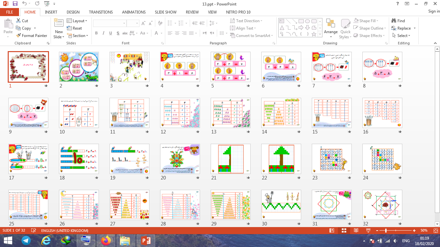The width and height of the screenshot is (440, 247).
Task: Open the TRANSITIONS ribbon tab
Action: point(101,12)
